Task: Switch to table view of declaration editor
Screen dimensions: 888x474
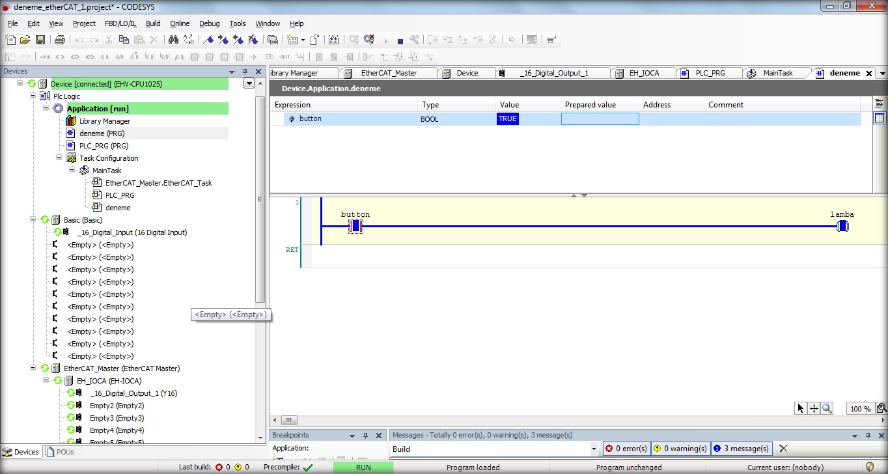Action: (880, 118)
